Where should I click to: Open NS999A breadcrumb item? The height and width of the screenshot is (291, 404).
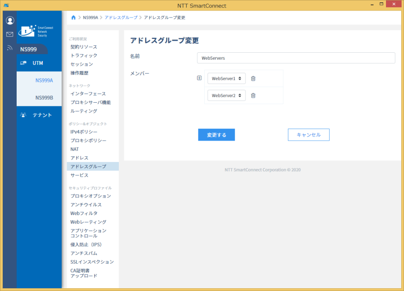[x=91, y=18]
